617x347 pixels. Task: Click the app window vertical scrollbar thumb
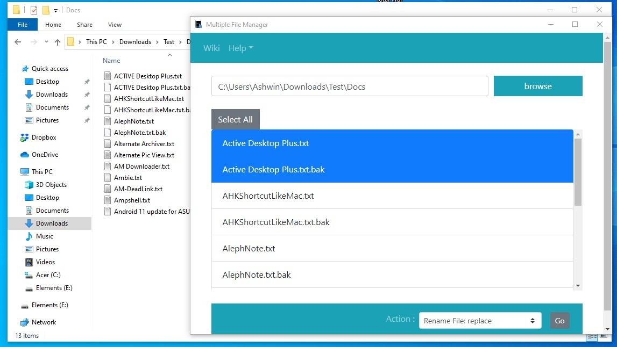pos(607,176)
